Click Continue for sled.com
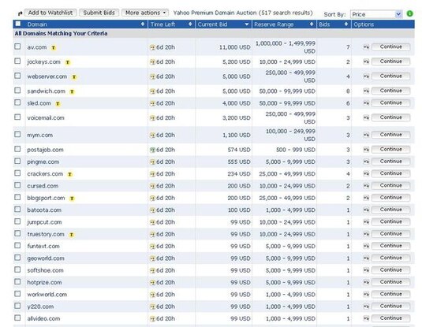The image size is (422, 327). coord(390,103)
